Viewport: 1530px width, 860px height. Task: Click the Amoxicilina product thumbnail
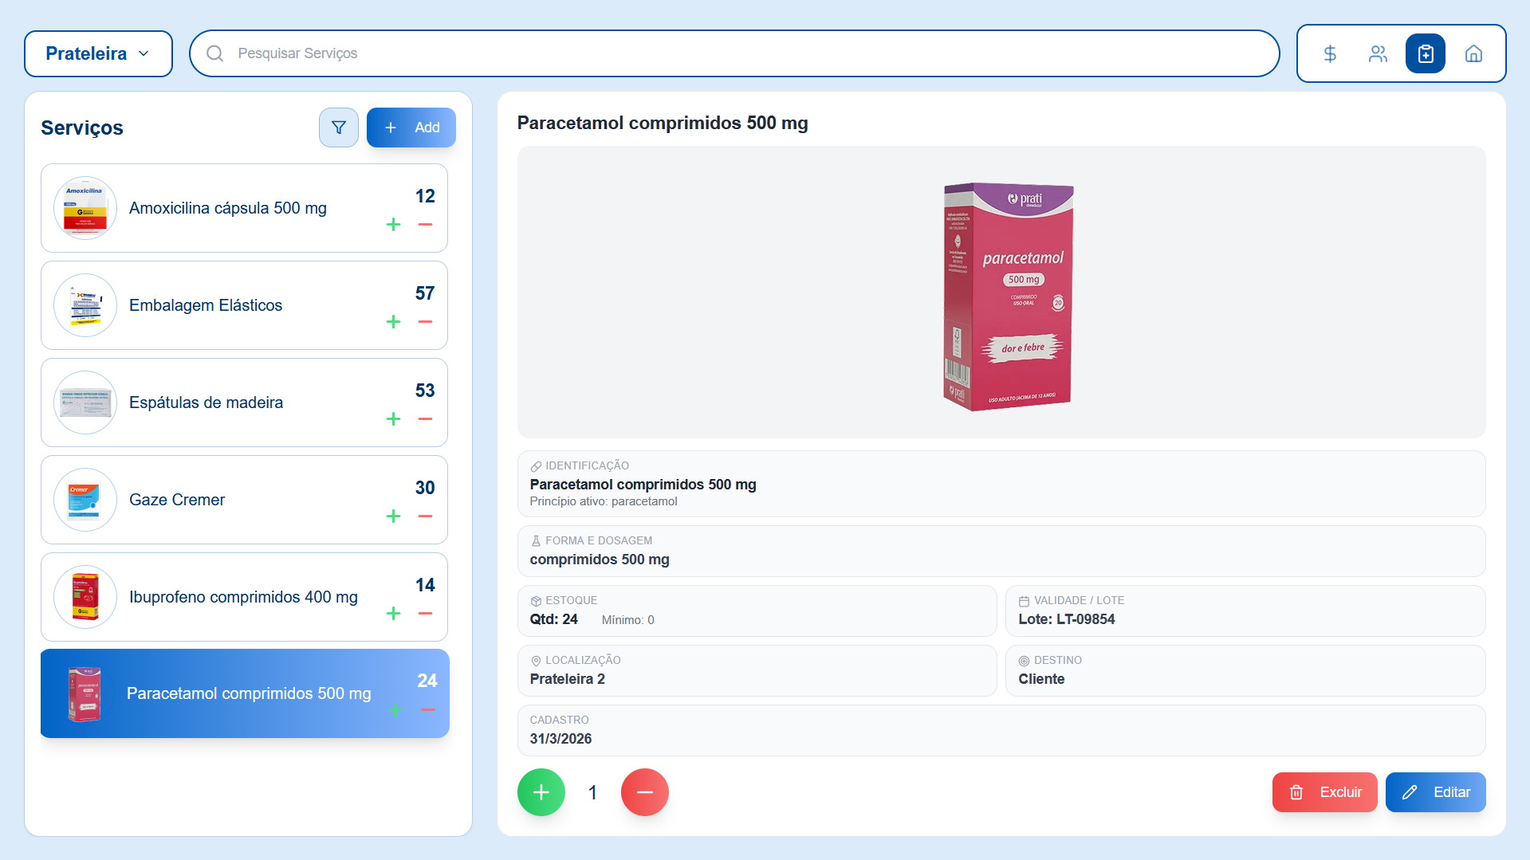[85, 208]
